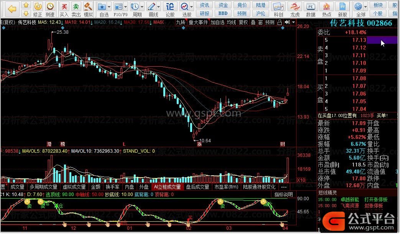Click the down arrow toolbar icon
The image size is (401, 234).
(x=26, y=13)
